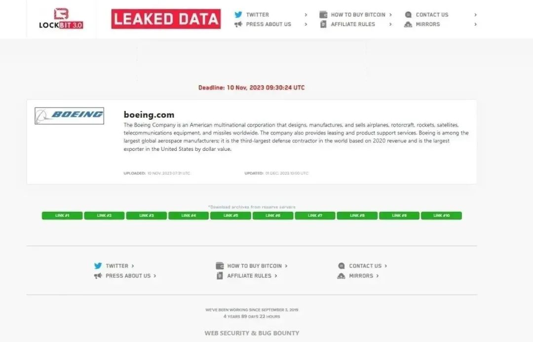Click the wallet icon next to How To Buy Bitcoin
The width and height of the screenshot is (533, 342).
coord(323,15)
